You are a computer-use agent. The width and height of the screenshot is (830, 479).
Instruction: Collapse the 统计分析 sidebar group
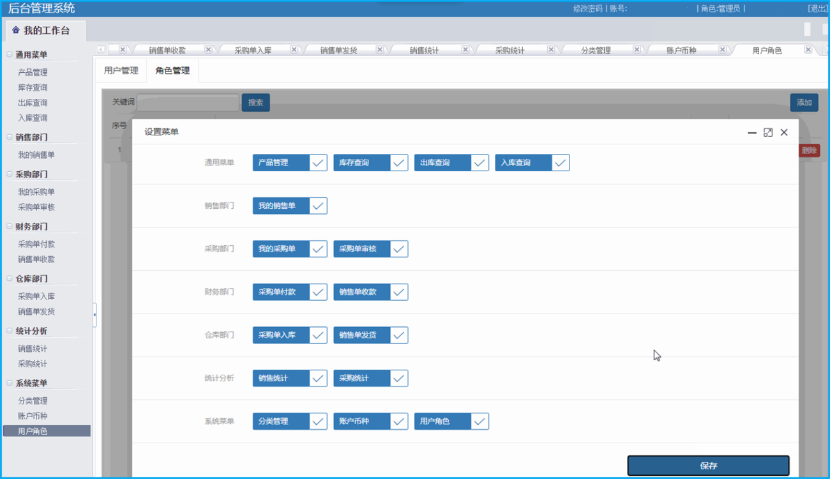[10, 331]
